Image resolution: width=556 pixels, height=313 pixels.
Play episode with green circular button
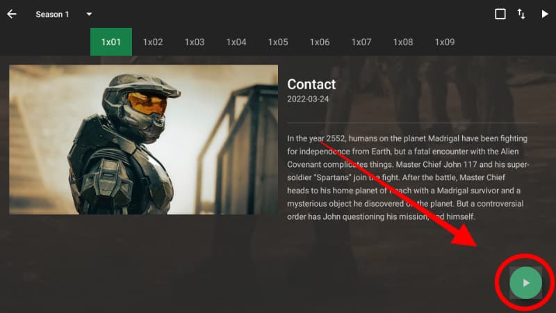pos(525,283)
